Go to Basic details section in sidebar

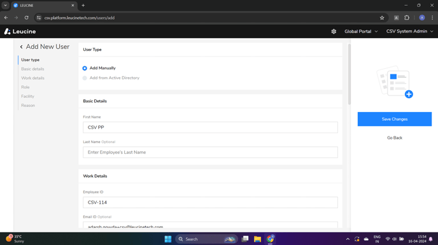point(32,69)
